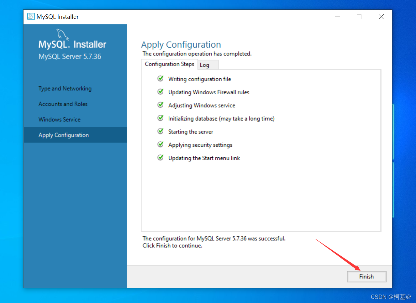Click the 'Apply Configuration' page heading
This screenshot has width=416, height=303.
click(181, 45)
